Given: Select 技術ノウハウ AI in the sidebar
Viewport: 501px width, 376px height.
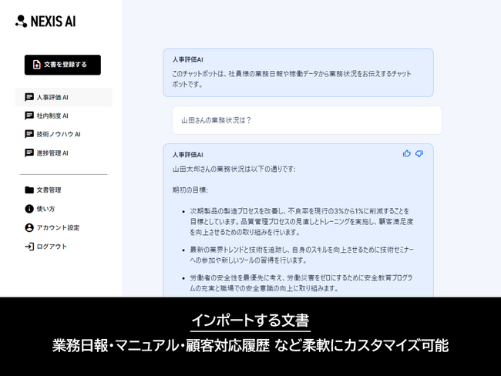Looking at the screenshot, I should coord(59,135).
